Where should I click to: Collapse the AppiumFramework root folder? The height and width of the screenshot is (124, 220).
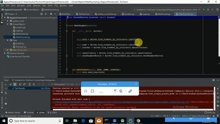point(5,18)
